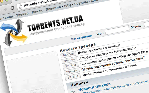Screen dimensions: 149x93
Task: Click the bold 'Новости трекера' news header
Action: (x=78, y=48)
